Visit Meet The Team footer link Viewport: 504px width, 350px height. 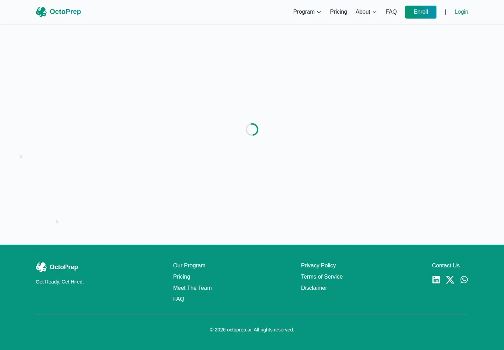(x=192, y=288)
